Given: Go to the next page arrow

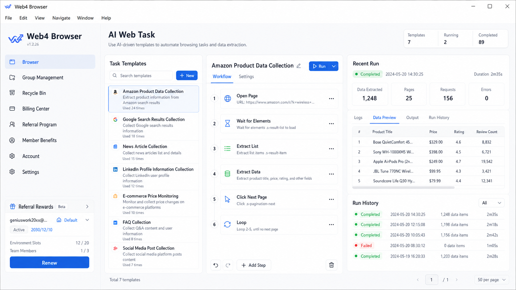Looking at the screenshot, I should point(457,280).
